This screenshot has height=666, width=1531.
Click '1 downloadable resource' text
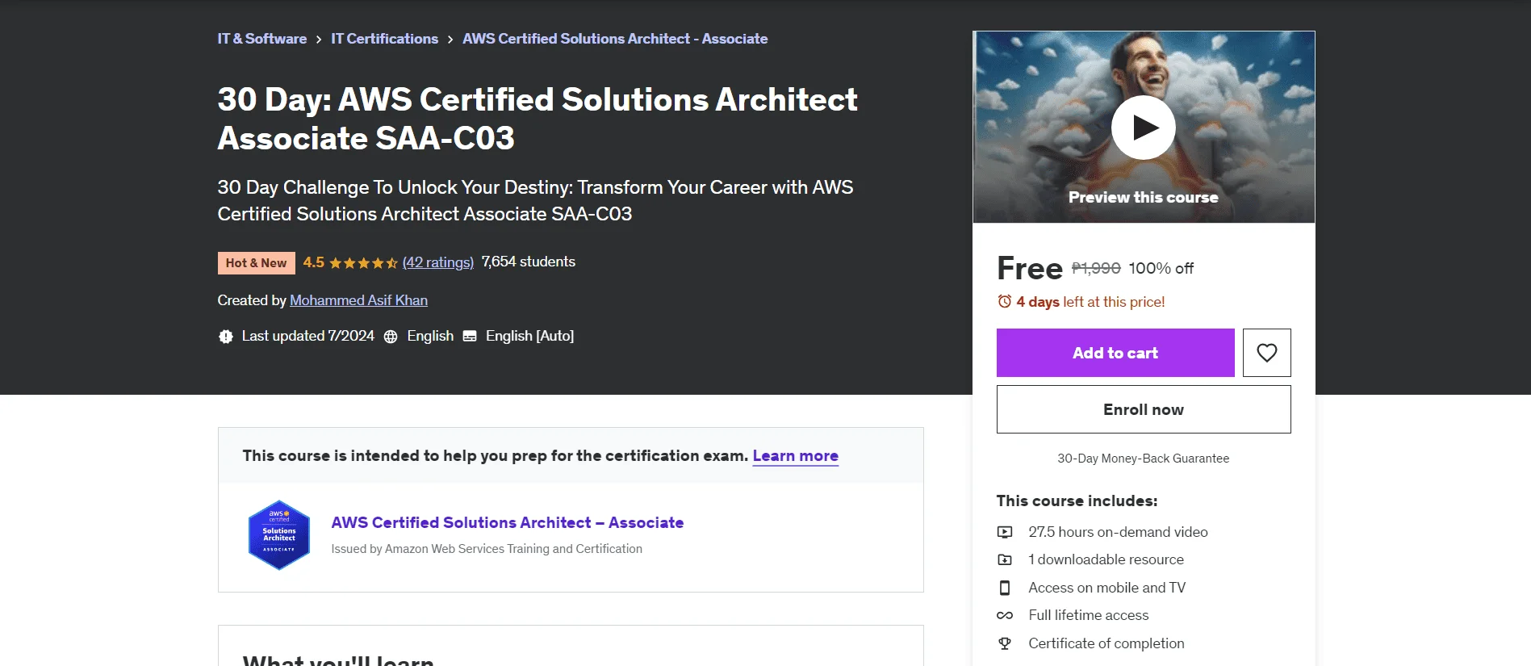pos(1106,559)
